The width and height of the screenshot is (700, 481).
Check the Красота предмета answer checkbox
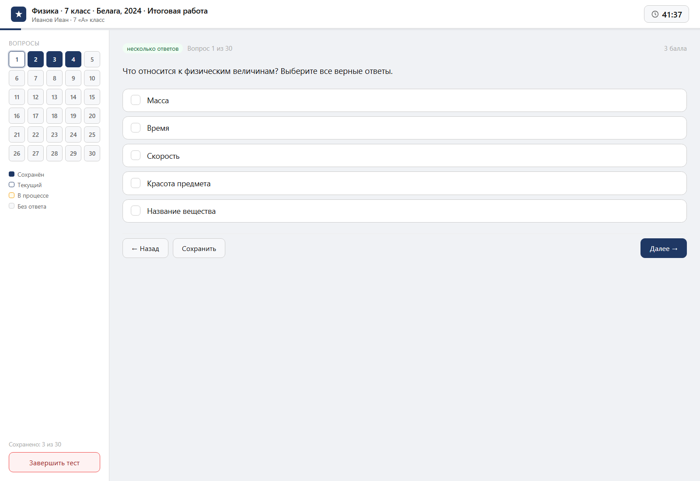(x=136, y=183)
